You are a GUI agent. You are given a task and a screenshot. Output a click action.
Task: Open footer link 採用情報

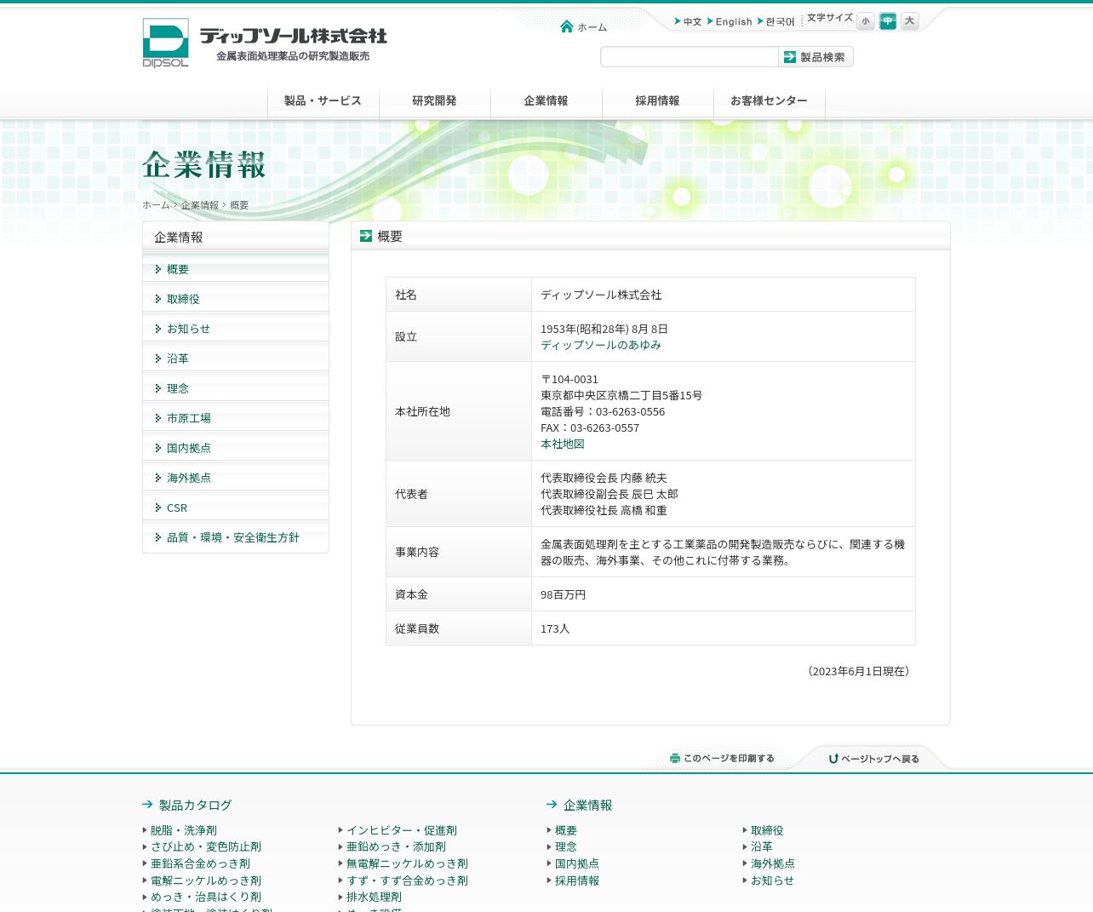coord(576,880)
